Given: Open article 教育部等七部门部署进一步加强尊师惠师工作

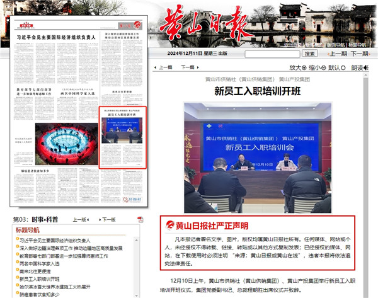Looking at the screenshot, I should tap(64, 256).
